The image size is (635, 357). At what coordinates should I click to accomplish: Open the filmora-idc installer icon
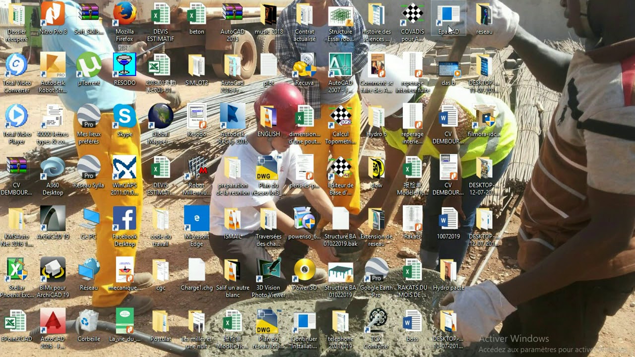pos(484,121)
